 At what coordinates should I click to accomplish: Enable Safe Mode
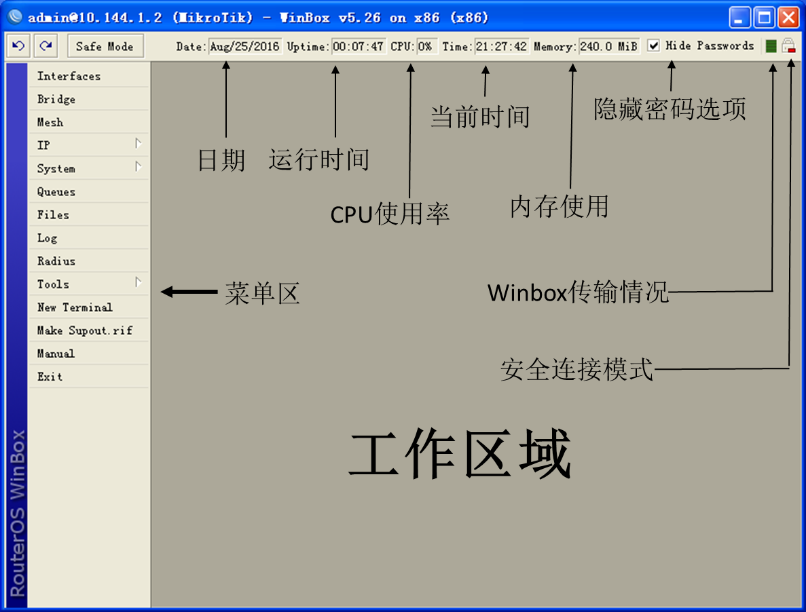(x=105, y=46)
